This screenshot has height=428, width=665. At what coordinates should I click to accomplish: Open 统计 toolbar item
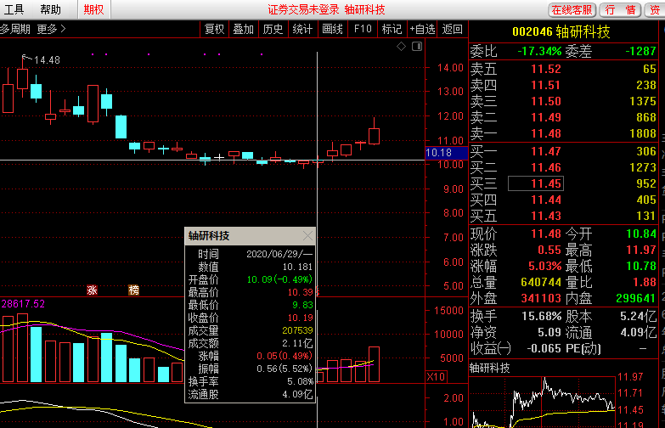302,29
